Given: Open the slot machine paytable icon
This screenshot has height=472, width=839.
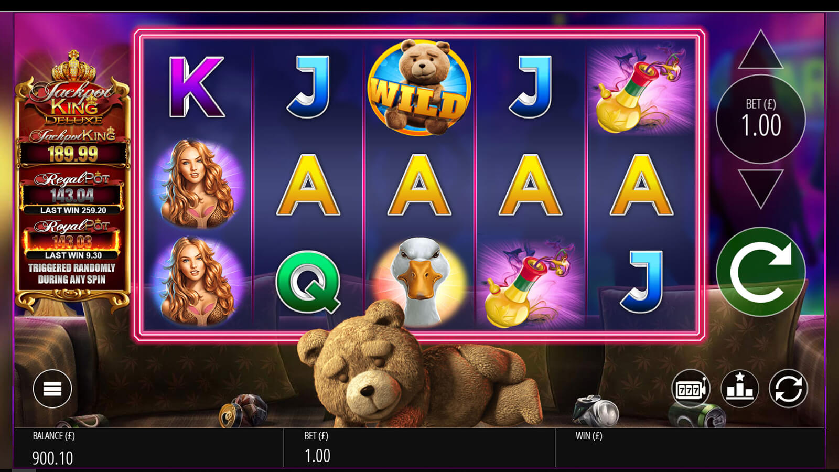Looking at the screenshot, I should click(x=691, y=389).
